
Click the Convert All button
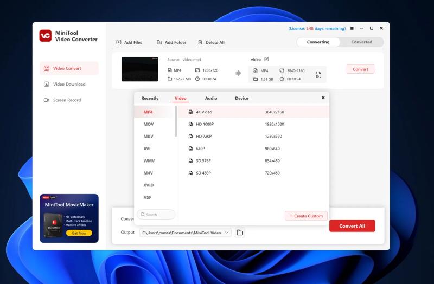click(x=352, y=226)
